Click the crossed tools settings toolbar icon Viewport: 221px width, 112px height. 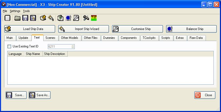[86, 18]
